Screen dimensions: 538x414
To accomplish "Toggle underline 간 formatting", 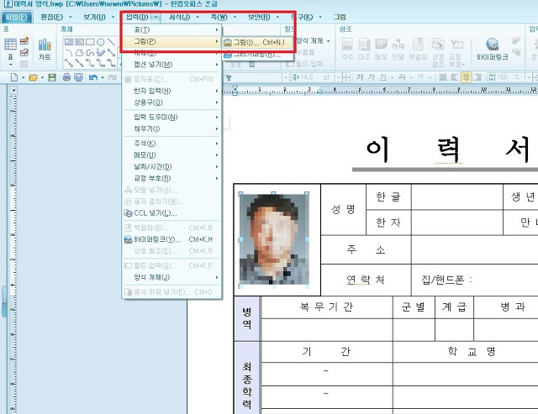I will (x=383, y=77).
